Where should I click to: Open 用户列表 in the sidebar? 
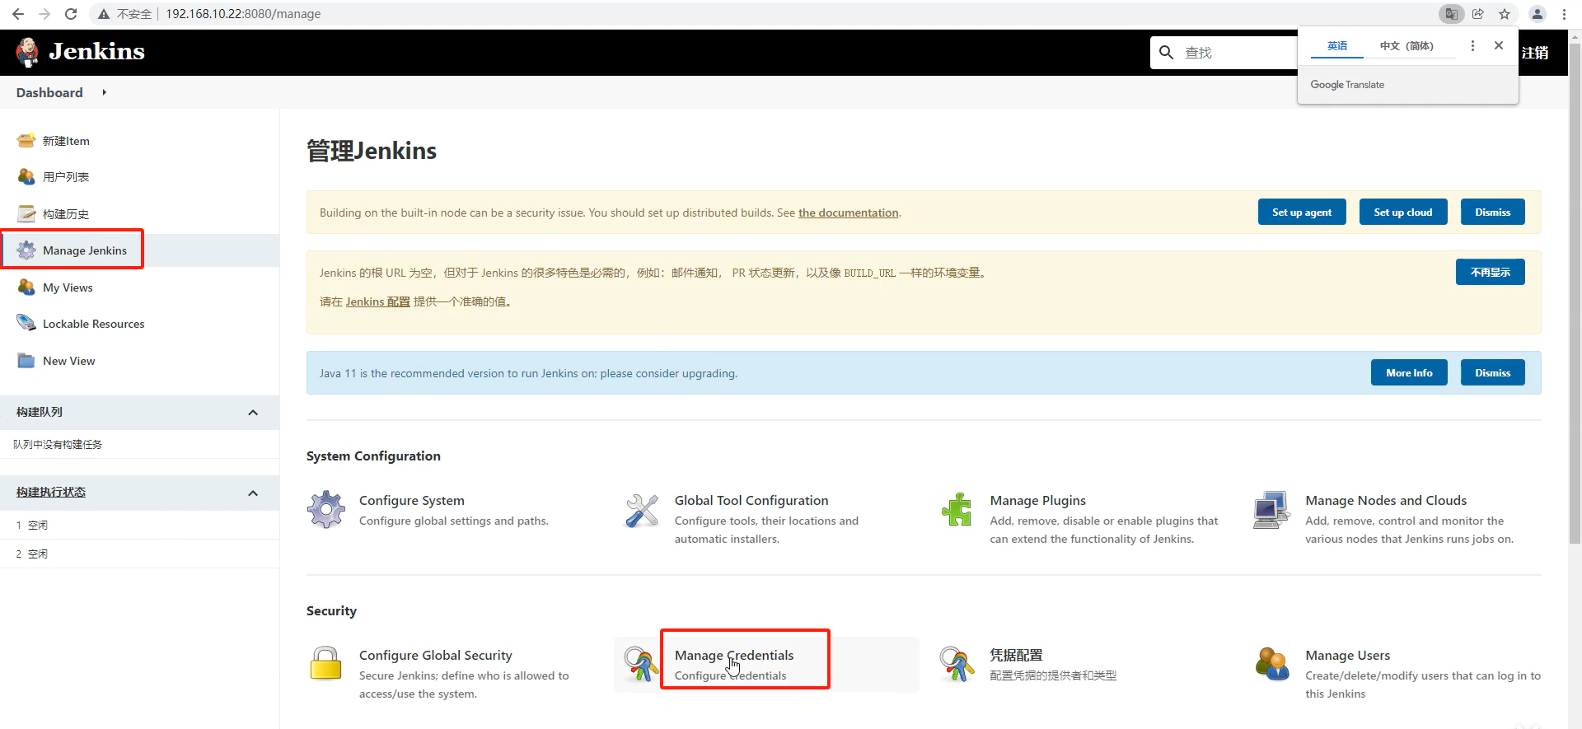pyautogui.click(x=66, y=177)
